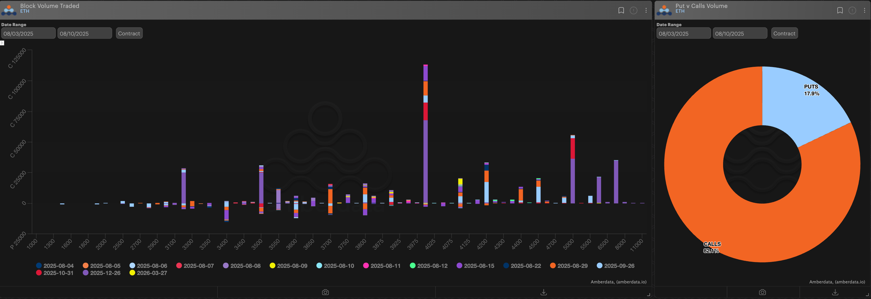Toggle 2025-08-29 legend entry
The height and width of the screenshot is (299, 871).
pos(569,266)
